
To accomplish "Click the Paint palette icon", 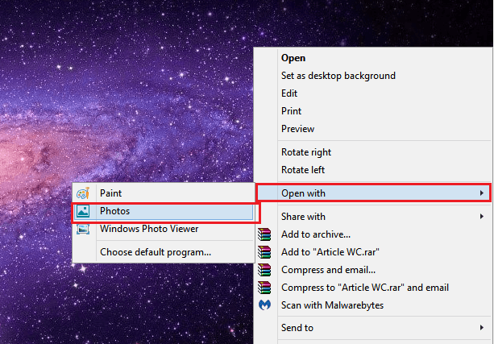I will [83, 193].
